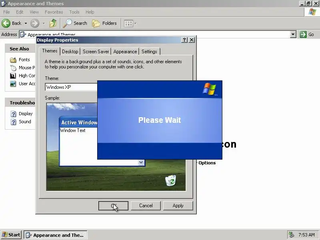The width and height of the screenshot is (320, 240).
Task: Open the Mouse Pointers link
Action: [27, 68]
